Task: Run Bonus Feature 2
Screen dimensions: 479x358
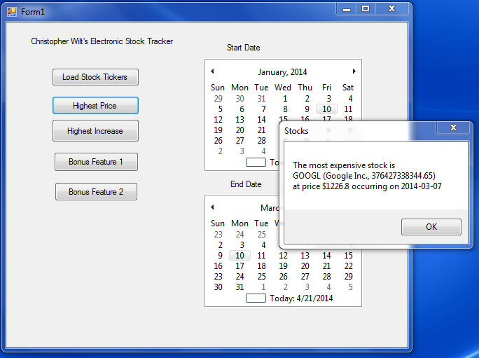Action: (96, 192)
